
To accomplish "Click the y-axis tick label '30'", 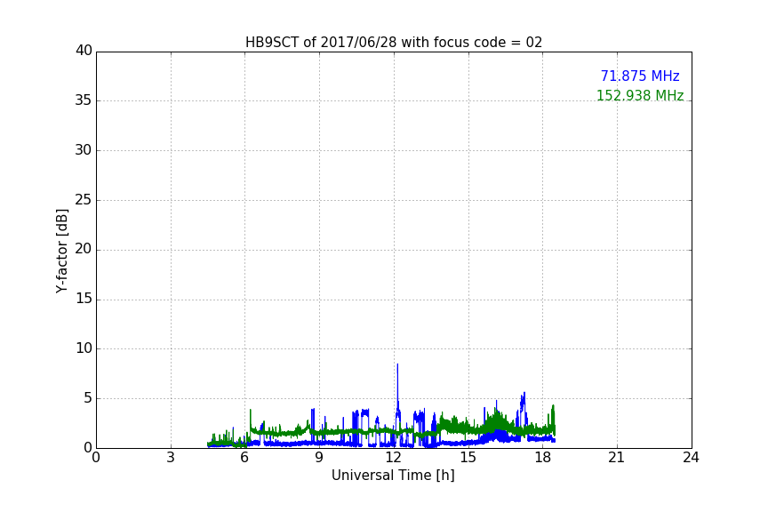I will [x=84, y=150].
